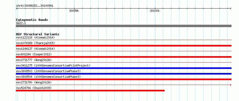Viewport: 239px width, 101px height.
Task: Select esv3608504 (1000GenomesConsortiumPhase3) label
Action: point(48,77)
